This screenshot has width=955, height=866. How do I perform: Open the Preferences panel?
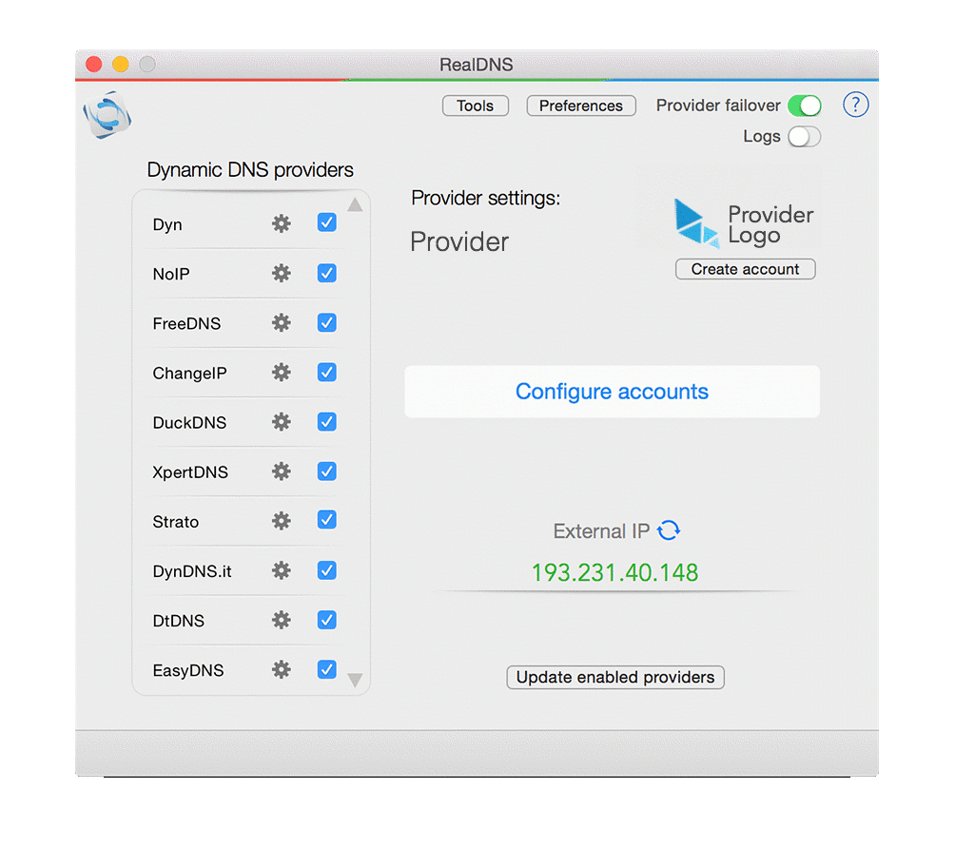580,106
